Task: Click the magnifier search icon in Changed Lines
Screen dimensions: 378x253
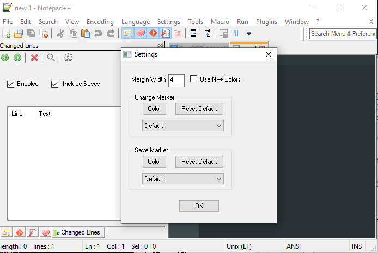Action: tap(51, 58)
